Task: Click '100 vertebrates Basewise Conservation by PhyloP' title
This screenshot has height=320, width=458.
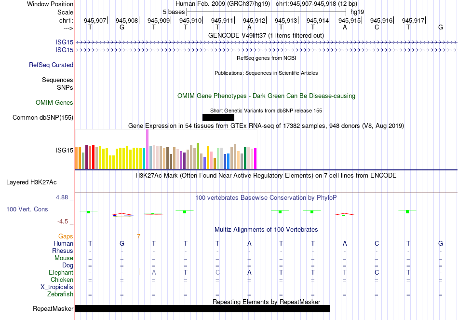Action: coord(266,198)
